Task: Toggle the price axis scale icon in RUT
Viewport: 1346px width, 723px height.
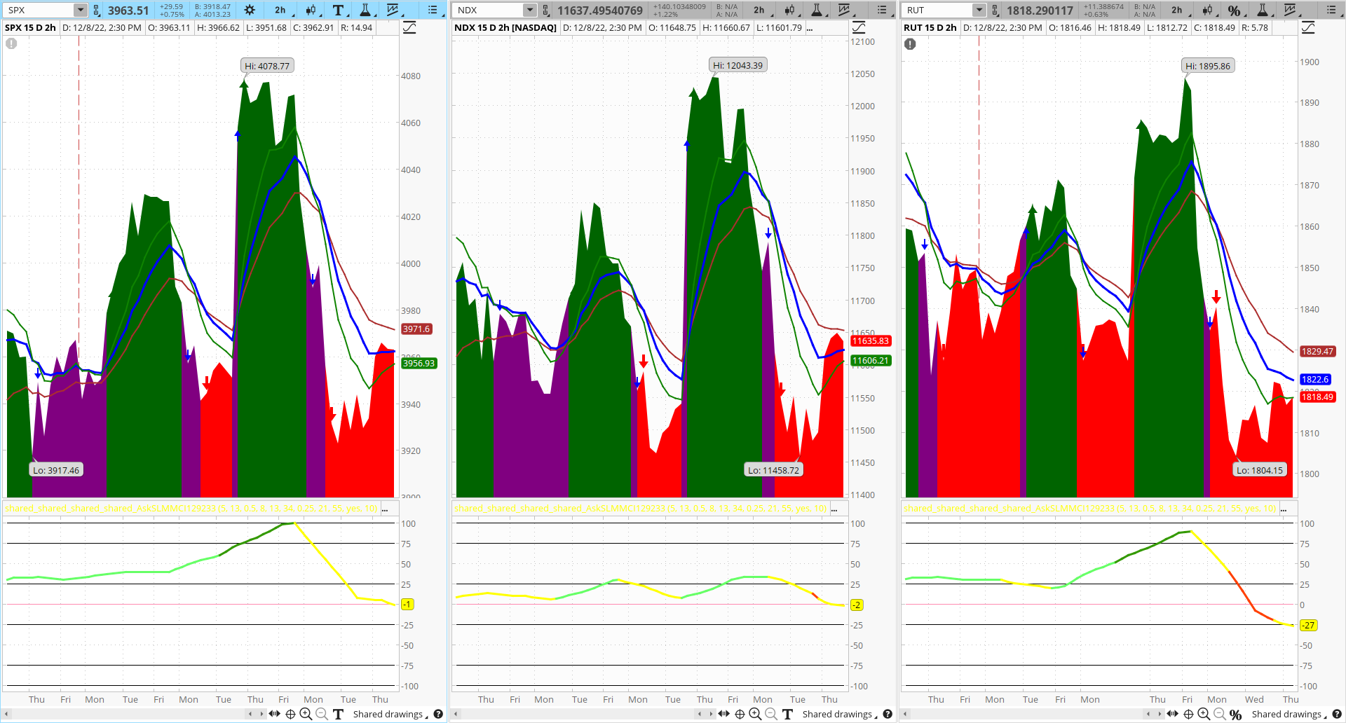Action: tap(1308, 27)
